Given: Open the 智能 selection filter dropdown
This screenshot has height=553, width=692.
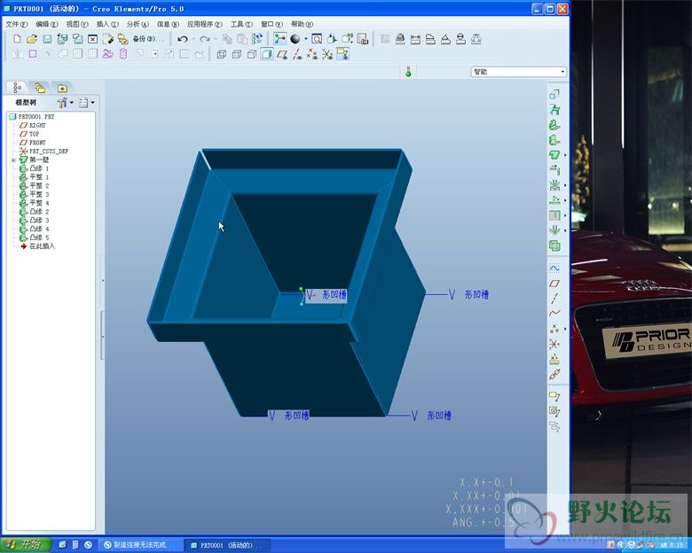Looking at the screenshot, I should point(519,72).
